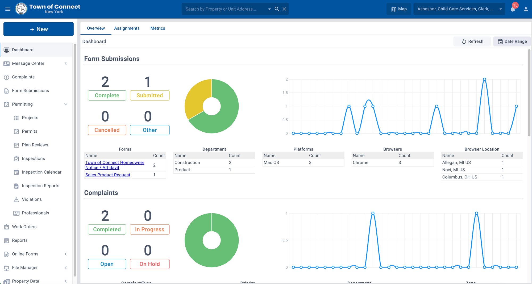Switch to the Assignments tab
This screenshot has height=284, width=532.
coord(127,28)
